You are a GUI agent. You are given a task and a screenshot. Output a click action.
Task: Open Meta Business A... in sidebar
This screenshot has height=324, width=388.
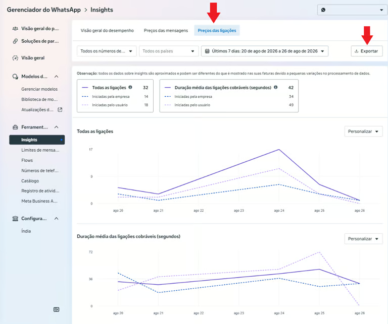point(39,201)
